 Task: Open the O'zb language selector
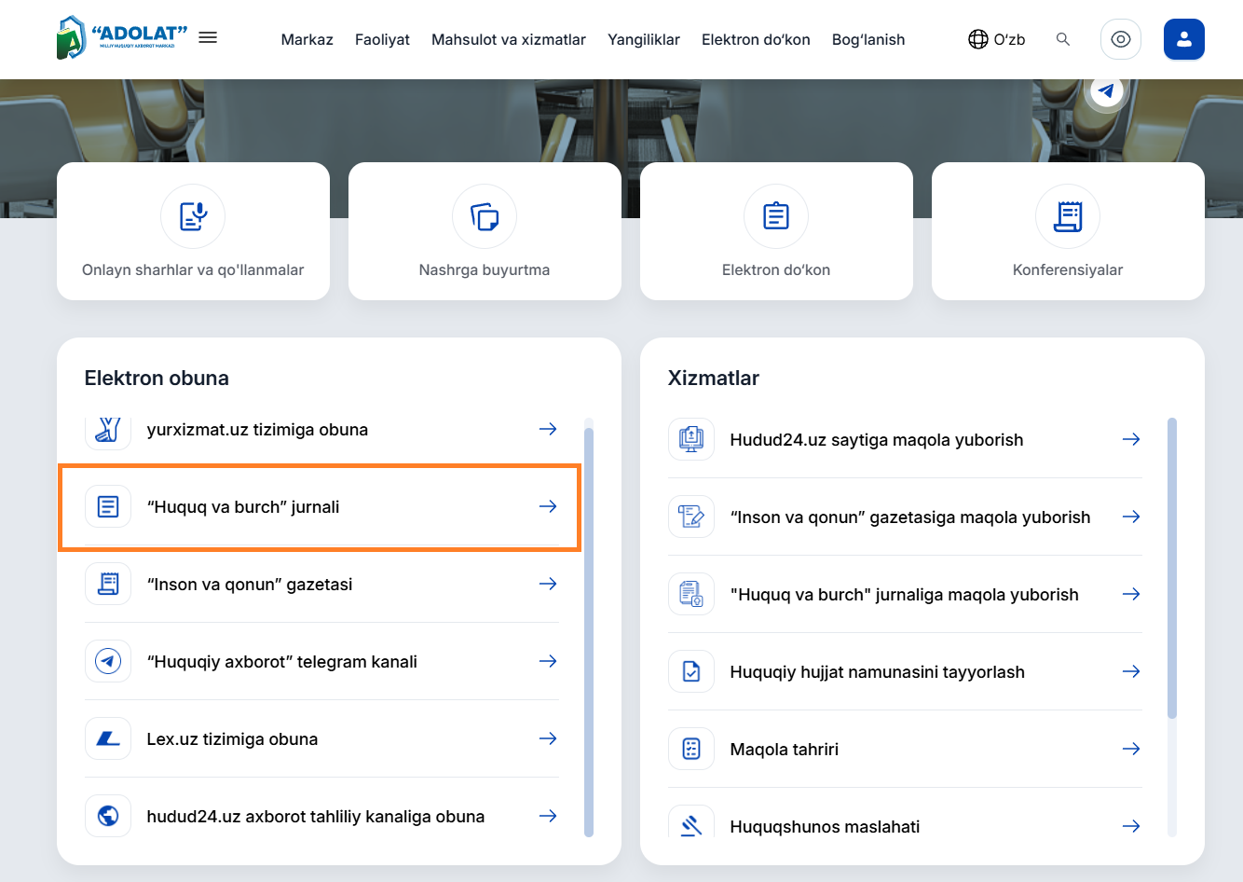(x=997, y=39)
